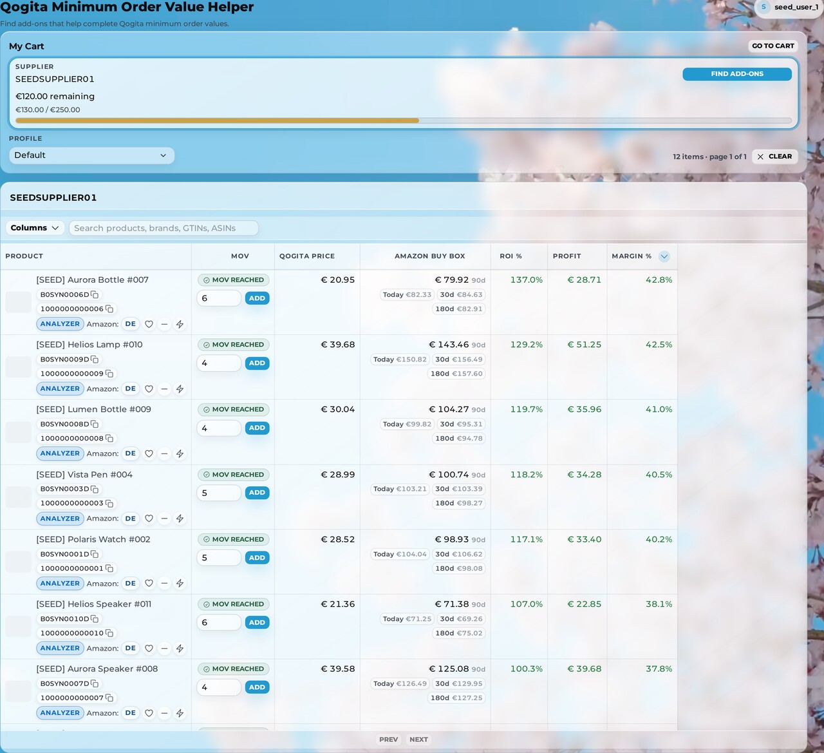Copy ASIN B0SYN0006D for Aurora Bottle #007
The width and height of the screenshot is (824, 753).
pyautogui.click(x=95, y=295)
